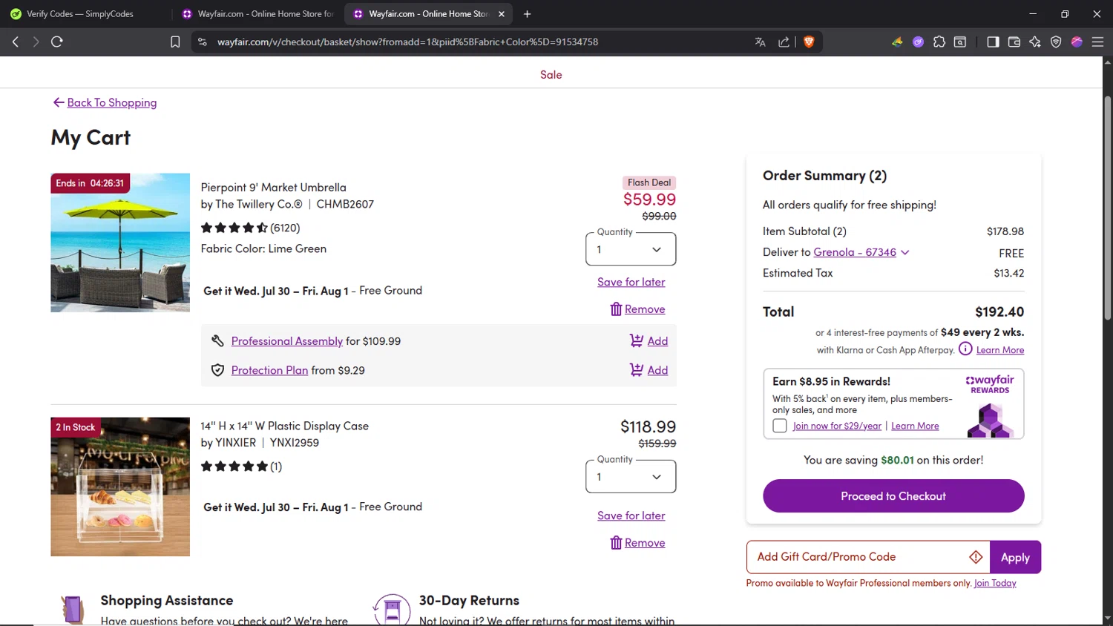The width and height of the screenshot is (1113, 626).
Task: Open the Display Case Quantity dropdown
Action: (630, 477)
